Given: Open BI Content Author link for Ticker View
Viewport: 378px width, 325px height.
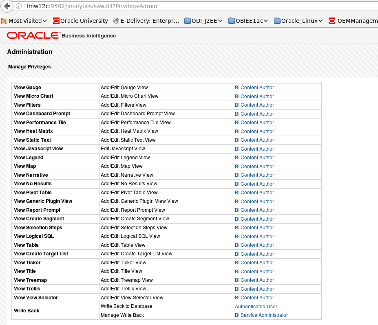Looking at the screenshot, I should click(254, 263).
